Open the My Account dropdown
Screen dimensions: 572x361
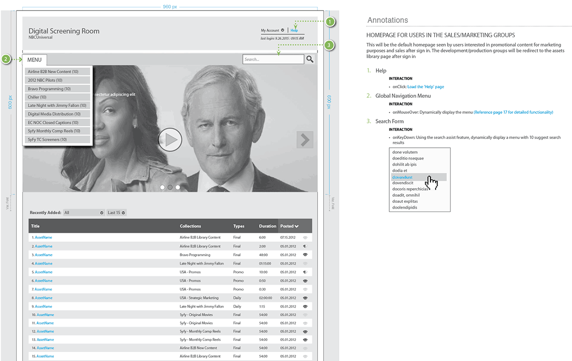tap(272, 30)
